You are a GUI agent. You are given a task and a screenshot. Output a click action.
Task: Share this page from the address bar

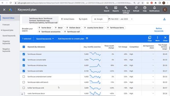pos(138,3)
